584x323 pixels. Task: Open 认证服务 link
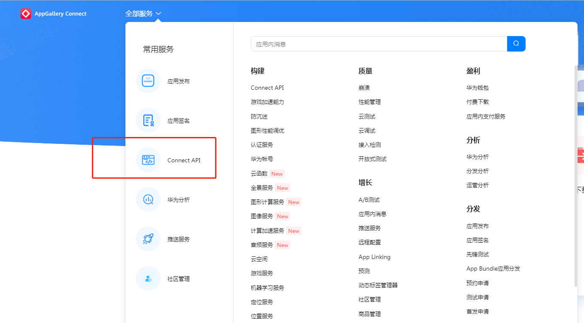pos(262,145)
